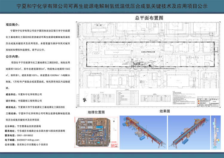
Task: Click the 总平面布置图 heading
Action: click(149, 18)
